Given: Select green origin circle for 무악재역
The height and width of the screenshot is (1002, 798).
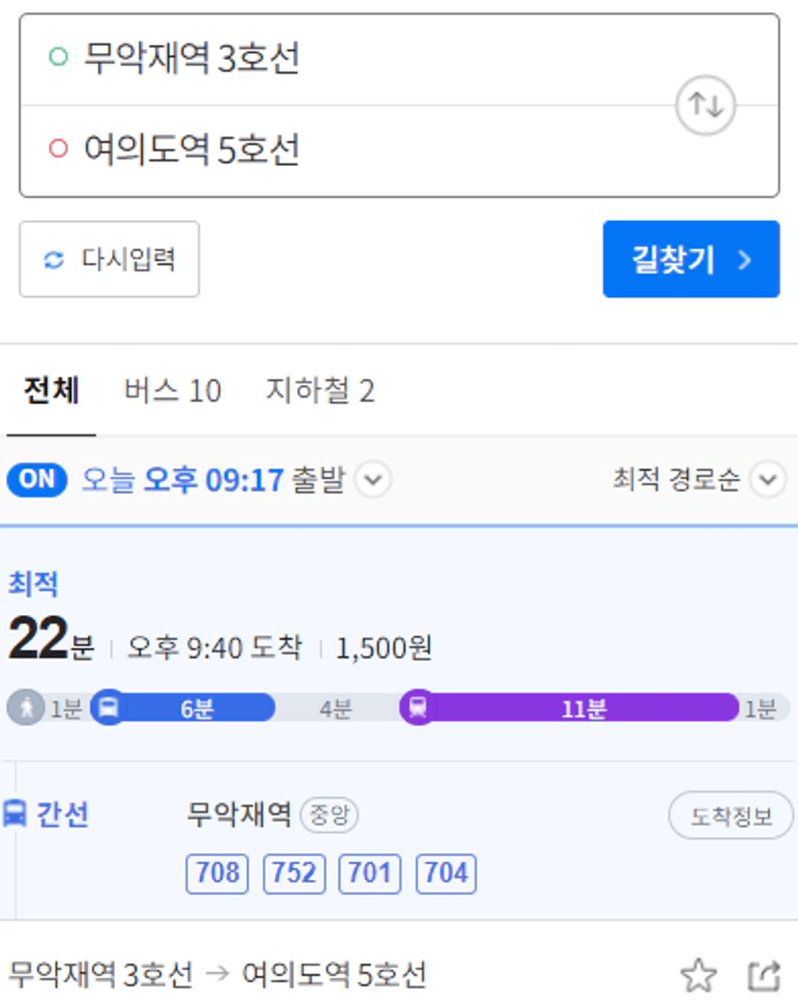Looking at the screenshot, I should tap(58, 57).
